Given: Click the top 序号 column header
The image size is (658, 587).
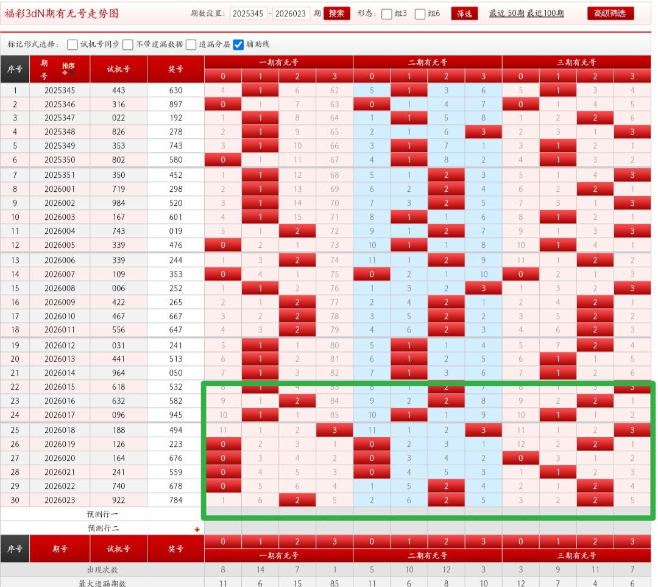Looking at the screenshot, I should pyautogui.click(x=15, y=69).
